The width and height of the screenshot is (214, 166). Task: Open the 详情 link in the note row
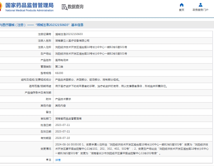pos(58,160)
